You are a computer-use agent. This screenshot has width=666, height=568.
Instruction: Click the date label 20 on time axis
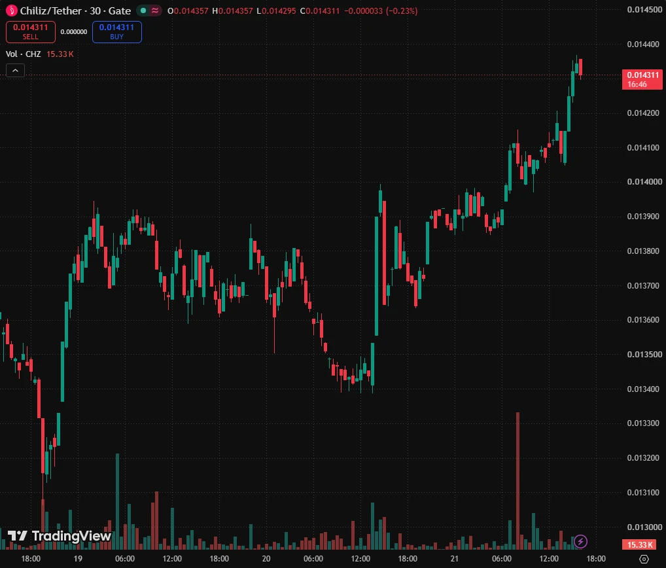(266, 559)
